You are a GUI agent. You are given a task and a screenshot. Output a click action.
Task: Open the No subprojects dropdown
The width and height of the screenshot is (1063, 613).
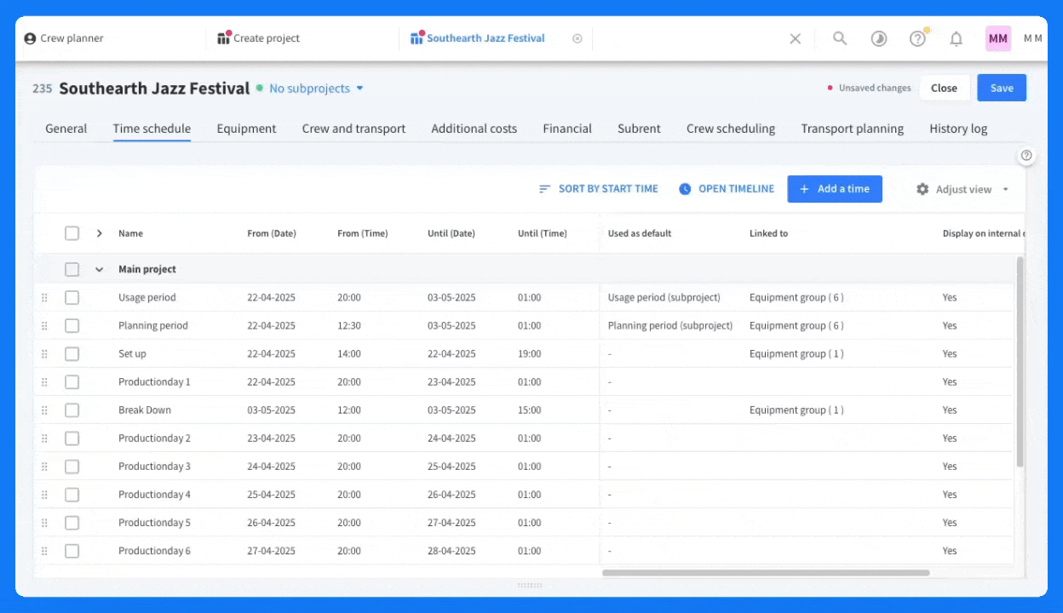316,89
